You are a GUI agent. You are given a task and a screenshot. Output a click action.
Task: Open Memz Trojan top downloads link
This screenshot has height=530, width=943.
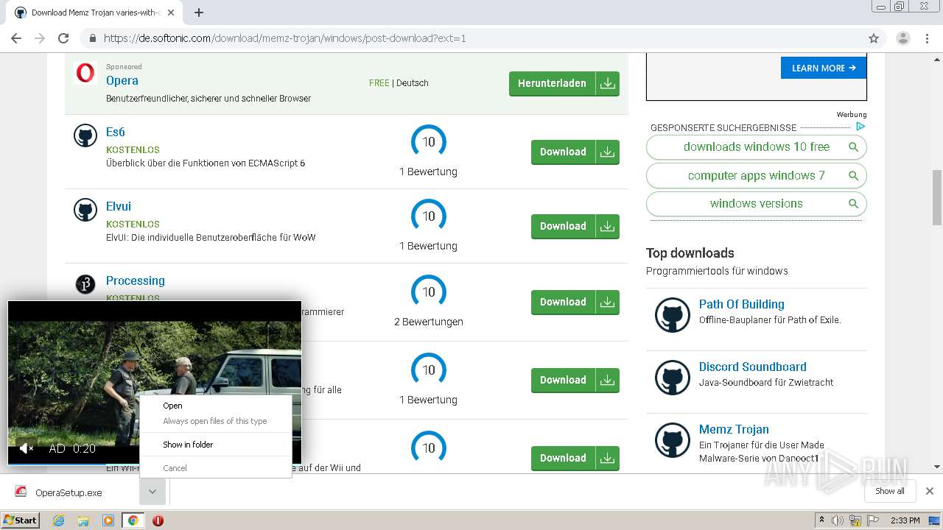point(734,429)
